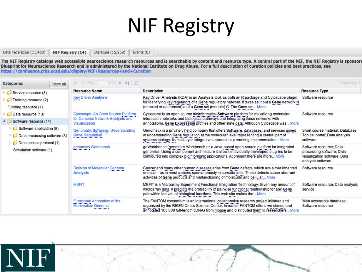
Task: Open MEFIT resource link
Action: [79, 185]
